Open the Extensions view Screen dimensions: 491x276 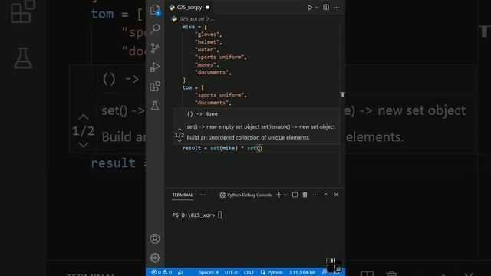coord(155,87)
